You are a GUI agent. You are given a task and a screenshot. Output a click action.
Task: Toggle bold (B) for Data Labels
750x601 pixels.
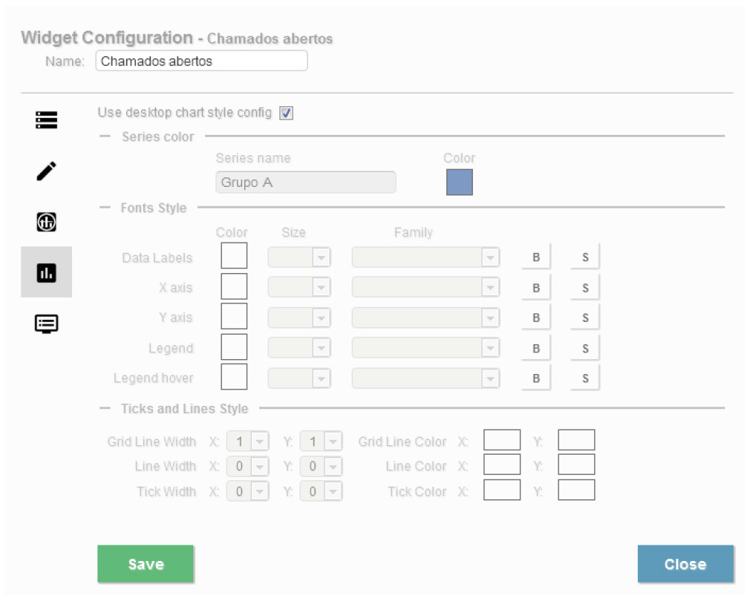pos(536,257)
